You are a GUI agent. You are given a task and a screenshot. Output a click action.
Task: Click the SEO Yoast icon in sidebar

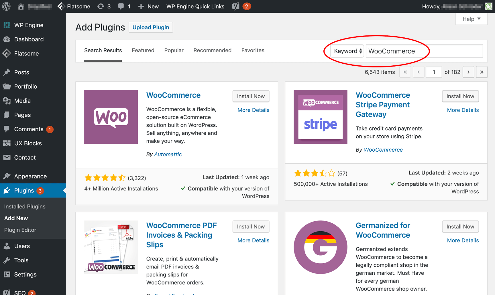pos(7,292)
